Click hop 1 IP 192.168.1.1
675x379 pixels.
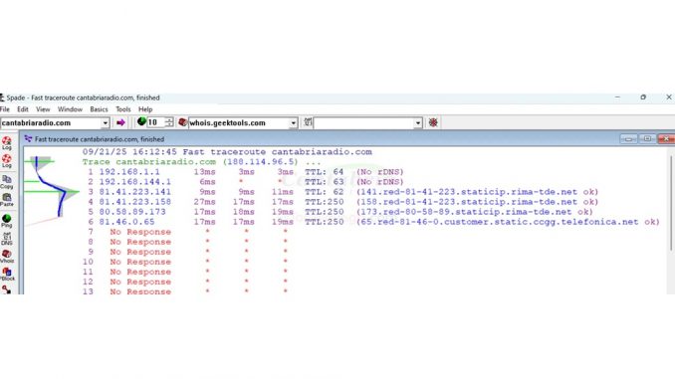129,172
